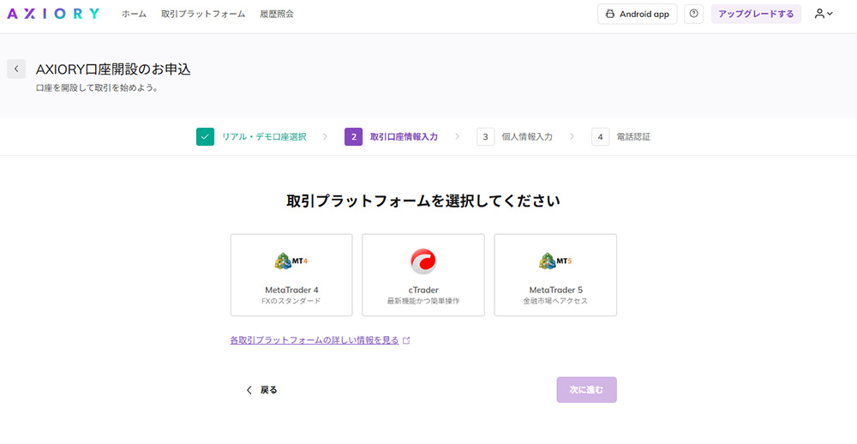Viewport: 857px width, 444px height.
Task: Click the 次に進む button
Action: tap(586, 390)
